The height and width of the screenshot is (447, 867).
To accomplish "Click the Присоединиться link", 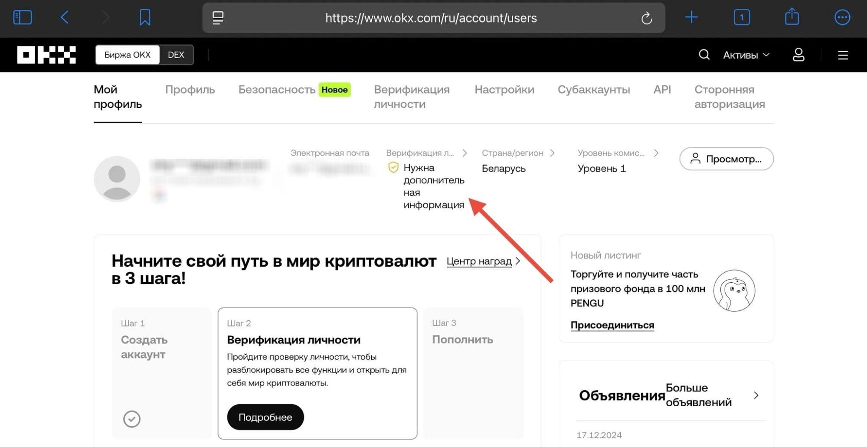I will click(612, 325).
